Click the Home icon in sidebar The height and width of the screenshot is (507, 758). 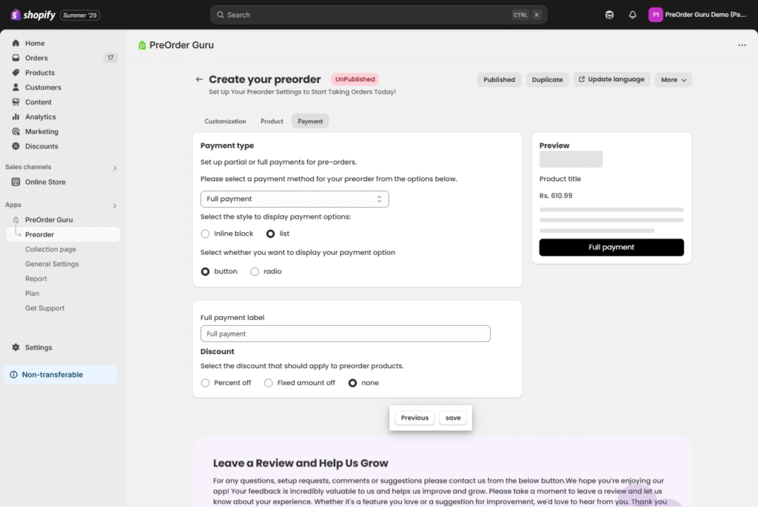tap(16, 44)
